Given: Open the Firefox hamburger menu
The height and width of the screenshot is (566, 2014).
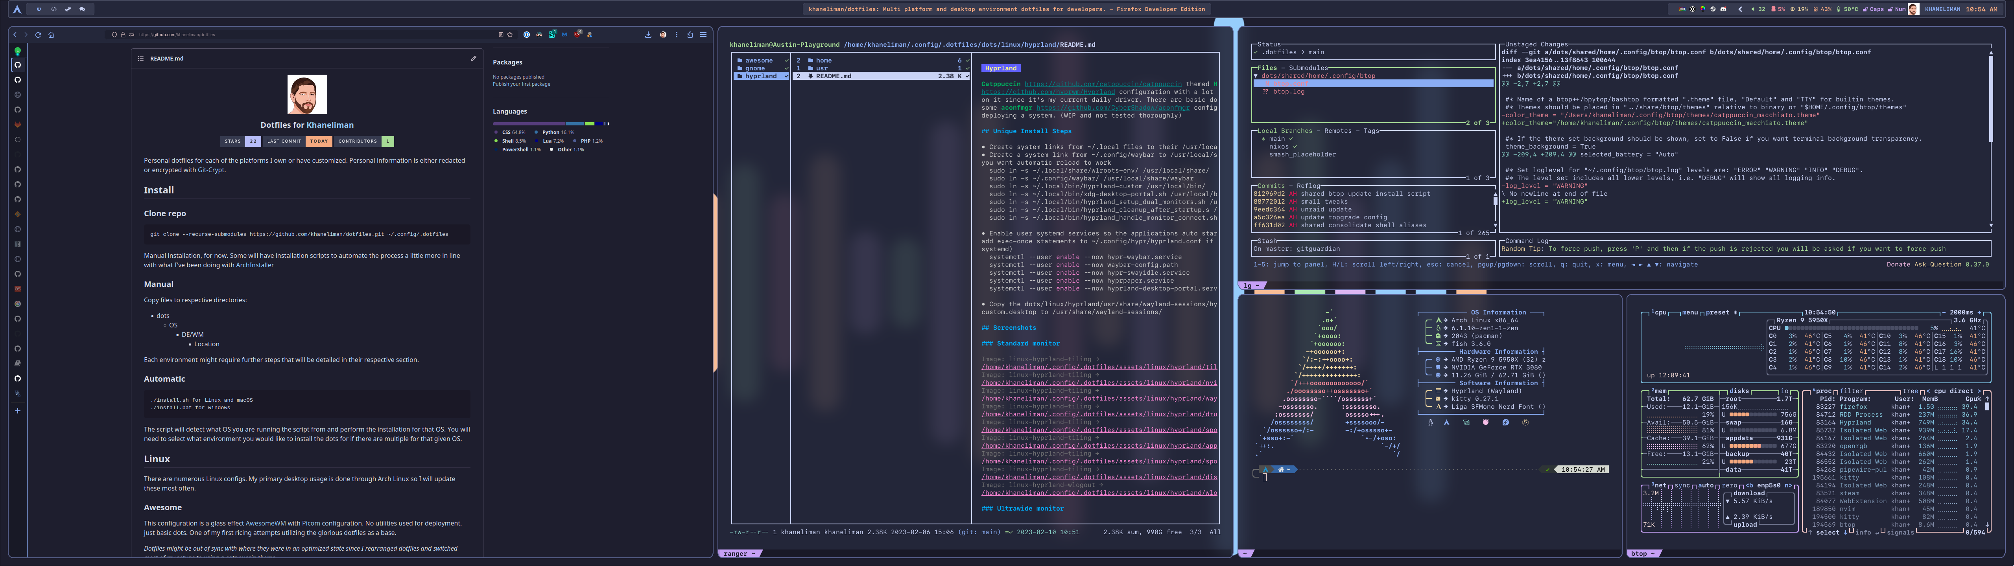Looking at the screenshot, I should point(704,35).
